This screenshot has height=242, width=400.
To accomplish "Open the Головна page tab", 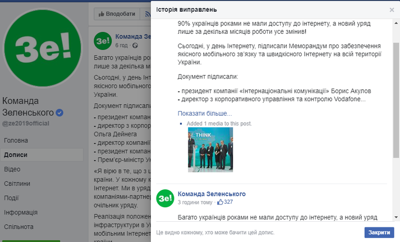I will (16, 140).
